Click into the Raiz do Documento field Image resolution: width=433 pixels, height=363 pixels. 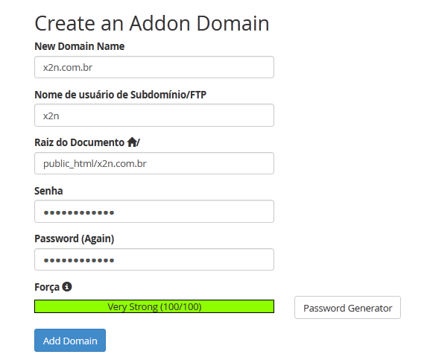pos(154,163)
